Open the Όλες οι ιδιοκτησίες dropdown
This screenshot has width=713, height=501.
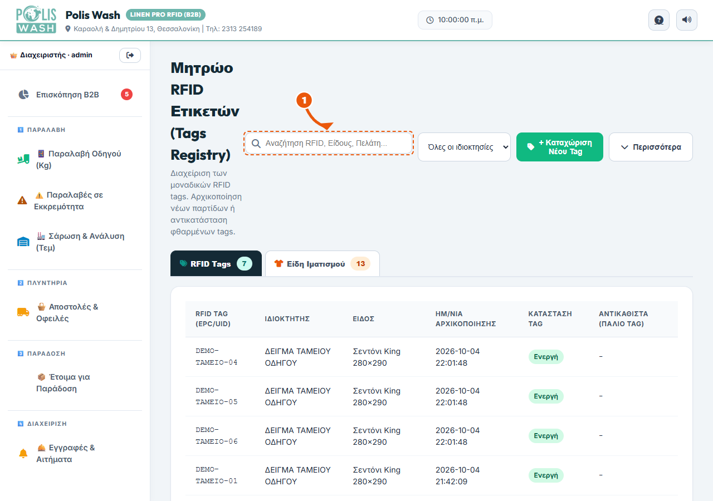[x=464, y=147]
